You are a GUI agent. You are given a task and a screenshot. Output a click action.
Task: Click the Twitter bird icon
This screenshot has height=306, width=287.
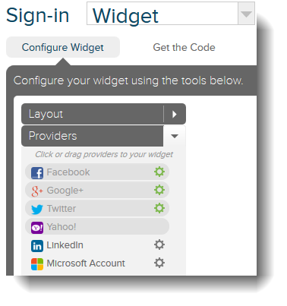click(x=37, y=210)
